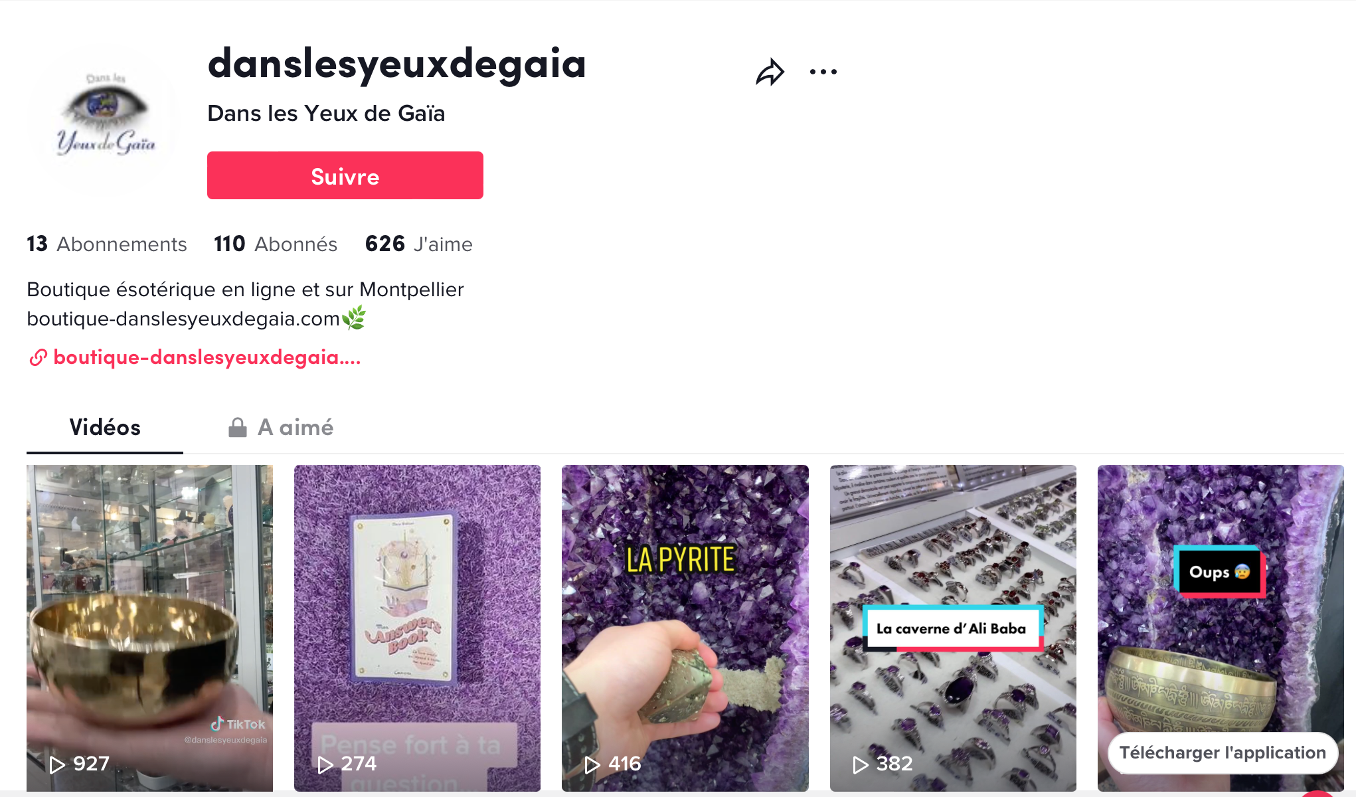Open the La caverne d'Ali Baba video
This screenshot has width=1356, height=797.
(953, 628)
